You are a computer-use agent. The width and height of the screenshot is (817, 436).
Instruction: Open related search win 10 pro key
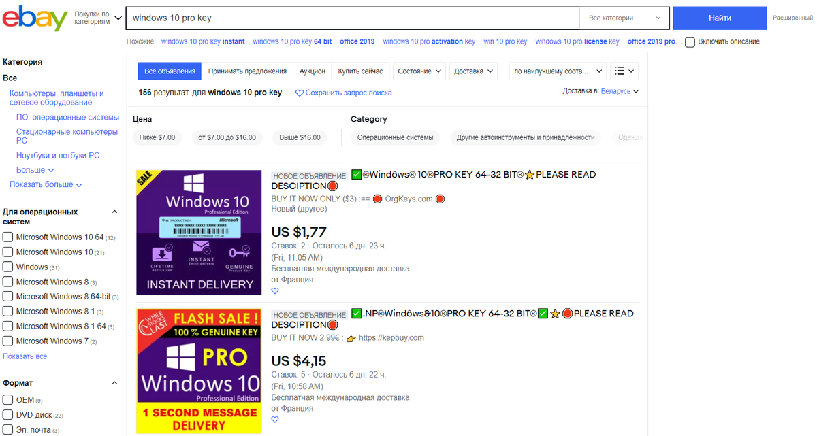point(505,41)
